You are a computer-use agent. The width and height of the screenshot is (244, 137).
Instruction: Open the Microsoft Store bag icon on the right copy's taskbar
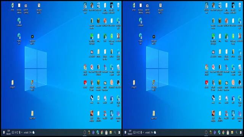pyautogui.click(x=228, y=132)
